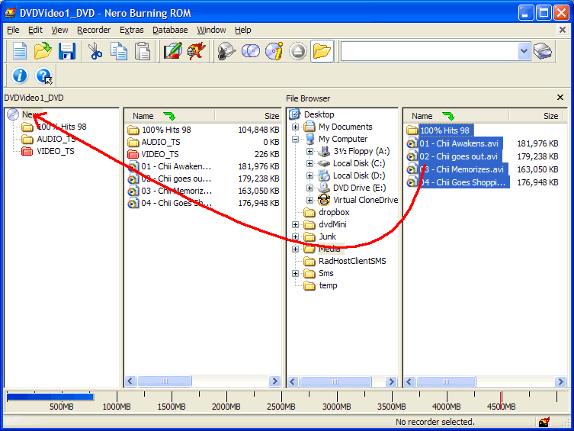Open the Recorder menu
The image size is (574, 431).
coord(94,30)
